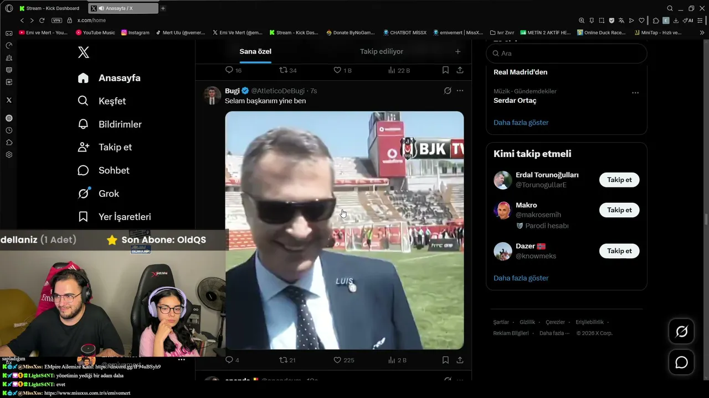Expand 'Daha fazla göster' under the trends list

521,123
